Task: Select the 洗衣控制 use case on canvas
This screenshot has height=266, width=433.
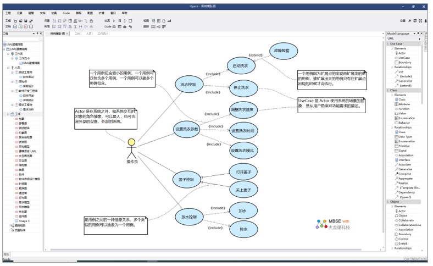Action: [x=187, y=85]
